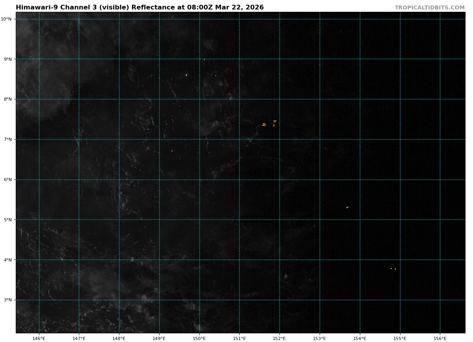
Task: Click the Himawari-9 Channel 3 image title
Action: (140, 7)
